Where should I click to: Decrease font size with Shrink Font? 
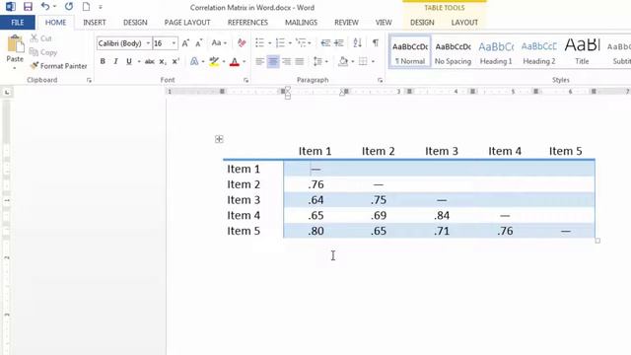pos(199,43)
